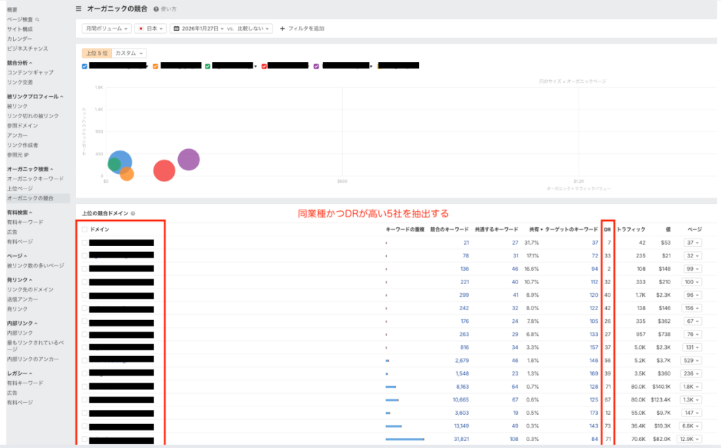Check the ドメイン header select-all checkbox
Viewport: 721px width, 448px height.
[x=85, y=229]
